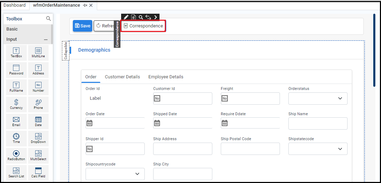
Task: Pick the Date control from Toolbox
Action: (38, 122)
